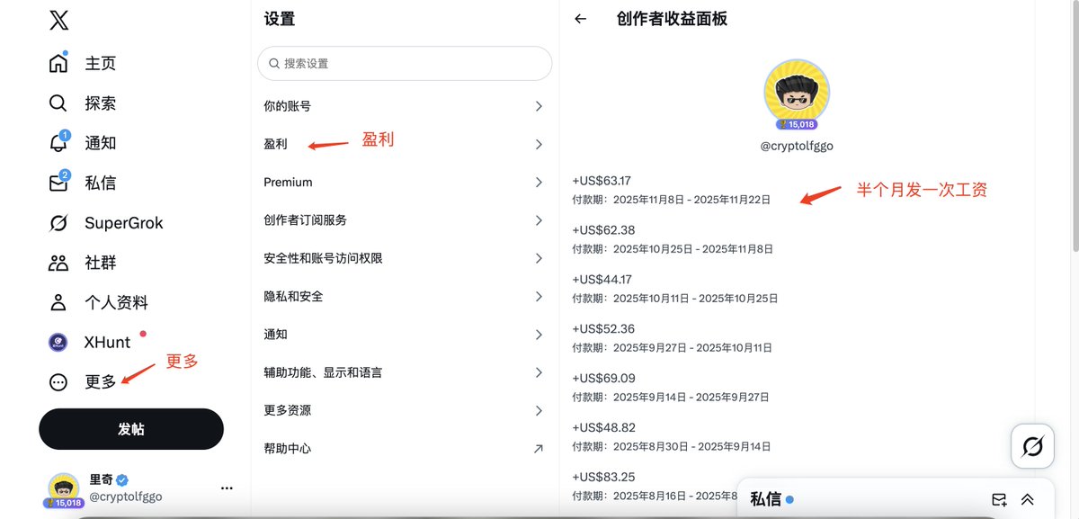Screen dimensions: 1079x519
Task: Click the 15,018 badge under panel avatar
Action: [x=797, y=125]
